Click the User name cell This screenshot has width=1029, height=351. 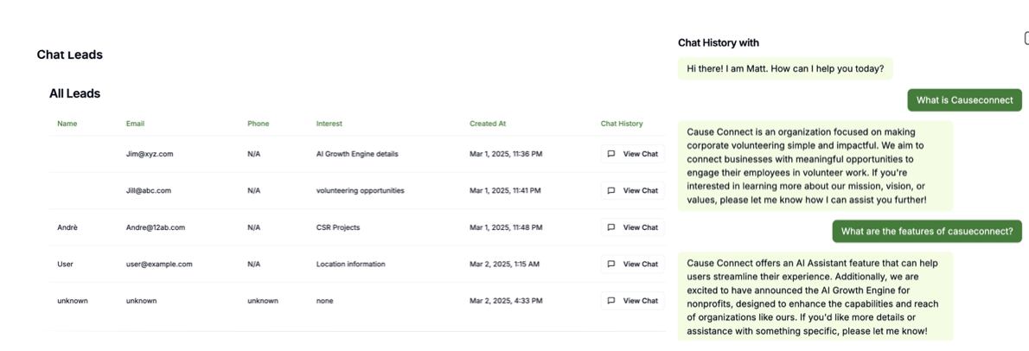(65, 265)
